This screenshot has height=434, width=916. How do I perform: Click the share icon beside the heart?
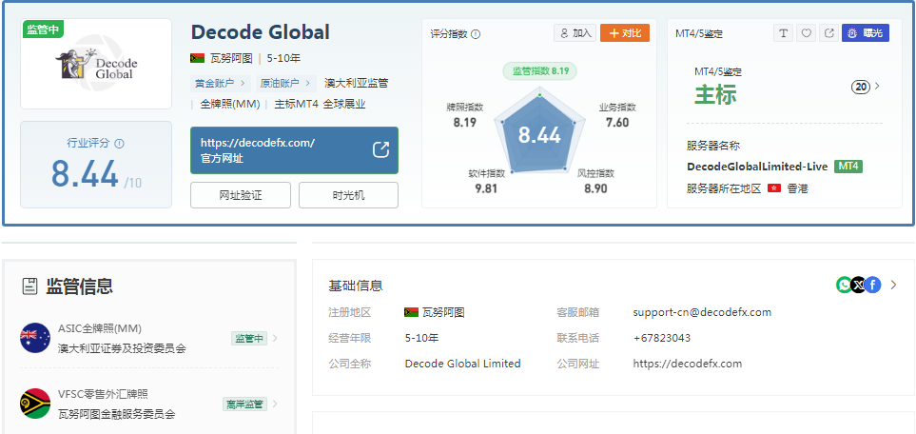click(x=828, y=33)
